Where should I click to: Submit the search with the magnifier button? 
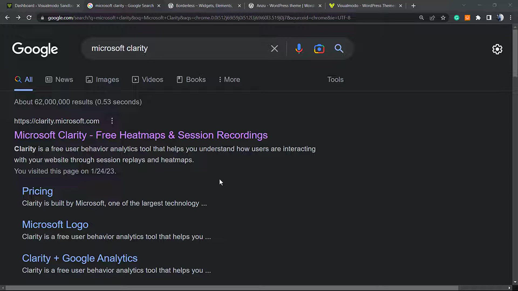tap(339, 48)
